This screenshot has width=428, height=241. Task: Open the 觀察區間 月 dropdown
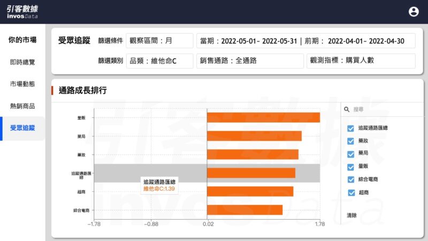click(x=159, y=41)
